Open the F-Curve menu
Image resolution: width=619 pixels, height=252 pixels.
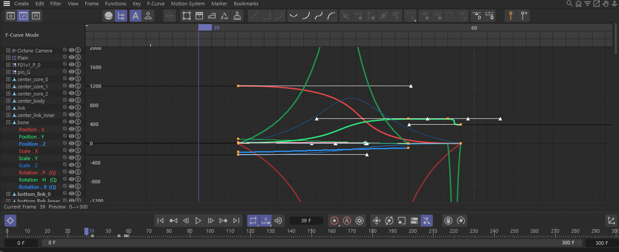(x=156, y=4)
